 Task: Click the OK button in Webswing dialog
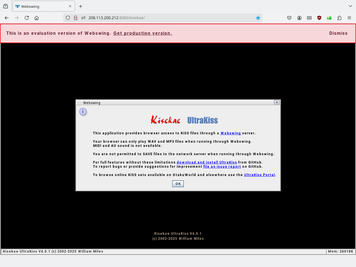pos(178,184)
